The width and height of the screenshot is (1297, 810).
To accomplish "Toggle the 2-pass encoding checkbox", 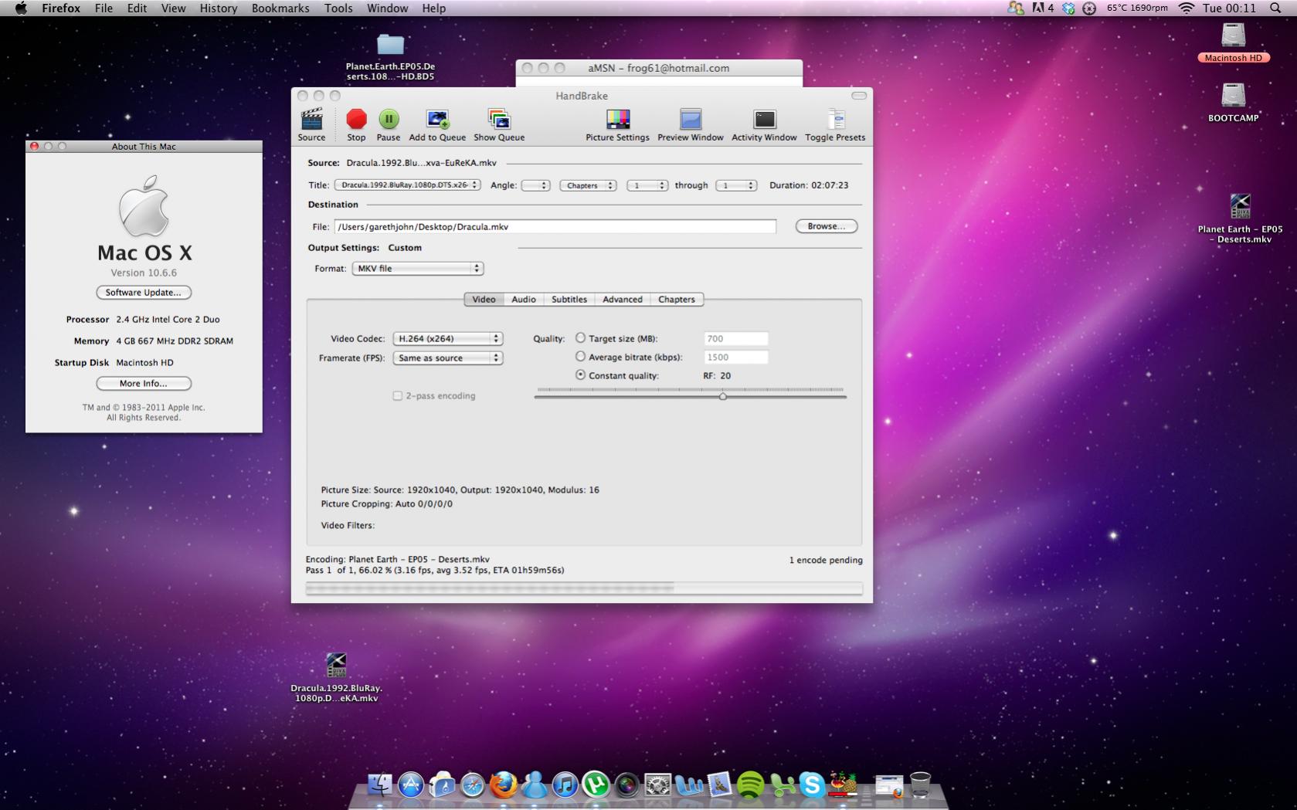I will [397, 395].
